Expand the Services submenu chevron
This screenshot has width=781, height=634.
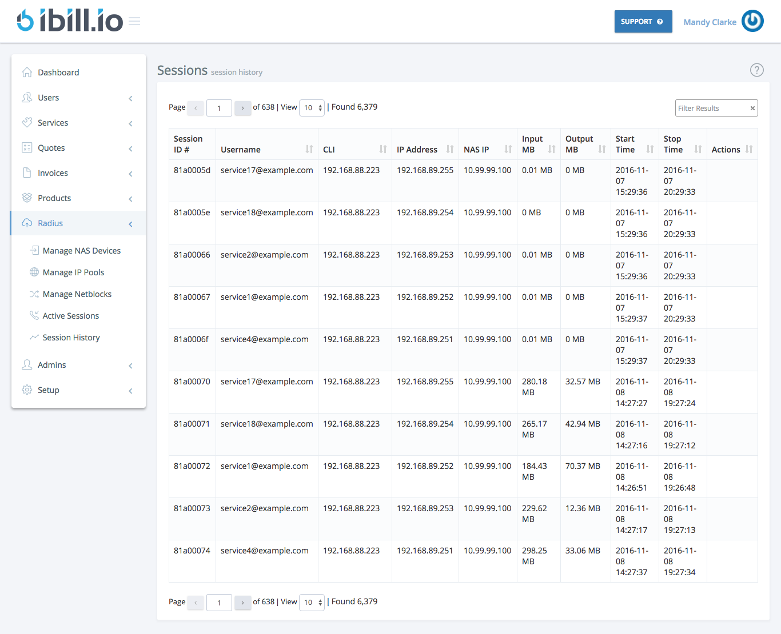130,123
